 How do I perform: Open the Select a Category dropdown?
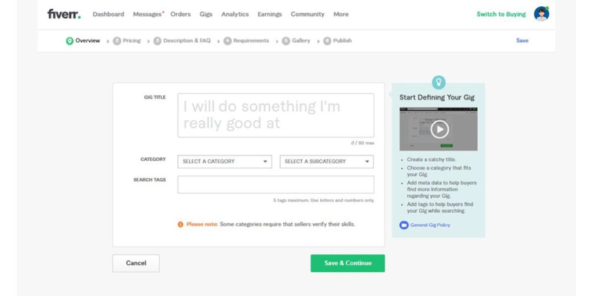pyautogui.click(x=225, y=162)
